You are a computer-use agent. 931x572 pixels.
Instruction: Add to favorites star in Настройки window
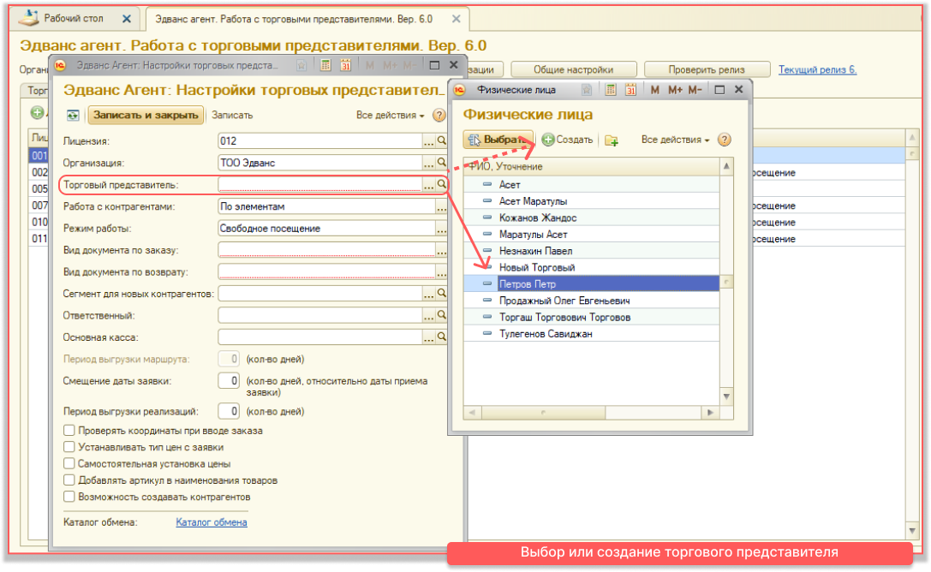pyautogui.click(x=301, y=65)
